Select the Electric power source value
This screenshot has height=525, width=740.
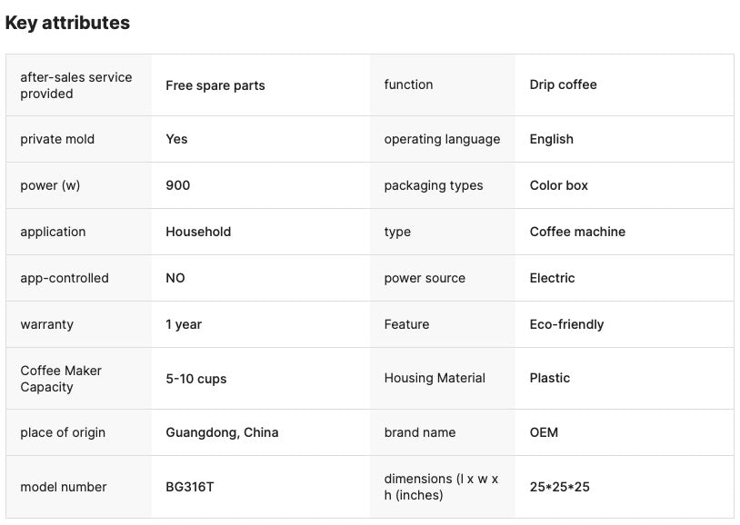[x=553, y=278]
